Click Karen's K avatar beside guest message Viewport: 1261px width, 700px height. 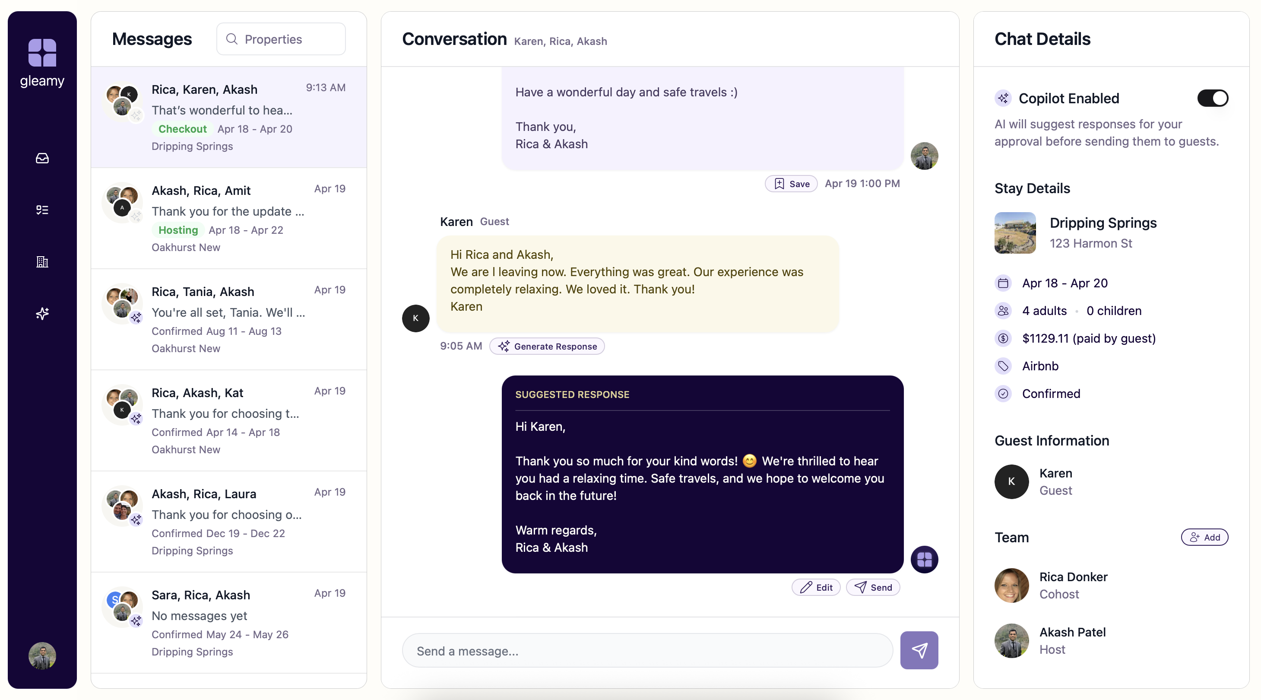click(415, 318)
